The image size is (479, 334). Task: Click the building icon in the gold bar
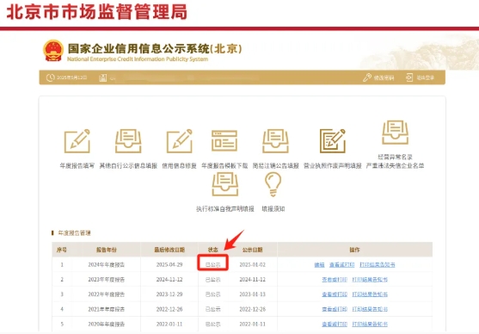[x=103, y=77]
